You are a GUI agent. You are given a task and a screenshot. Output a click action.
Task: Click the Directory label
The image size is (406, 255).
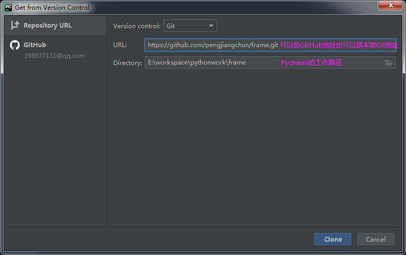tap(127, 63)
